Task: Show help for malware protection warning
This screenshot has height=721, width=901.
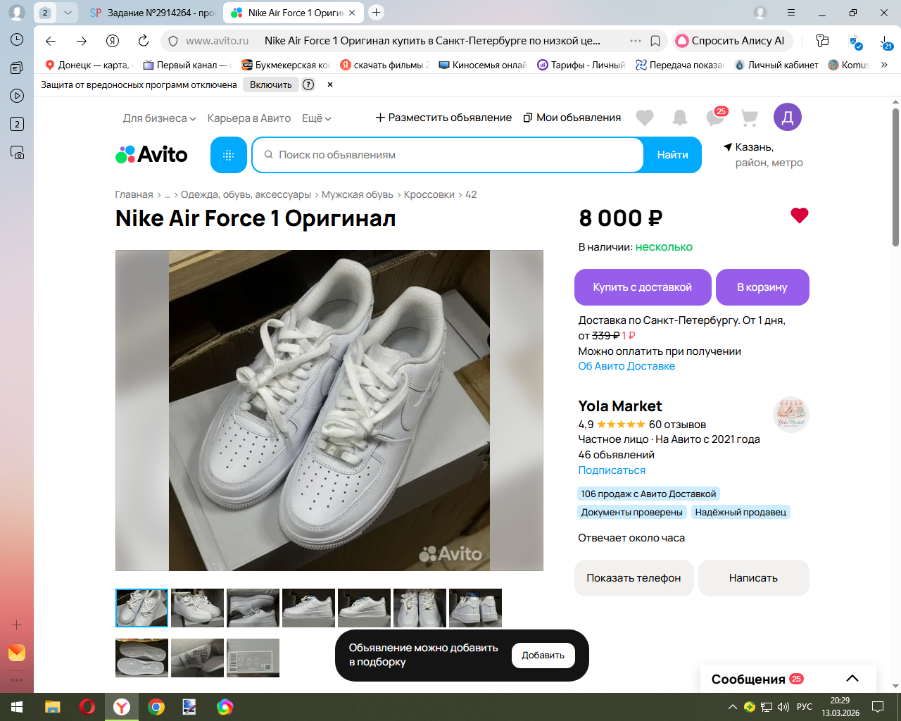Action: [308, 84]
